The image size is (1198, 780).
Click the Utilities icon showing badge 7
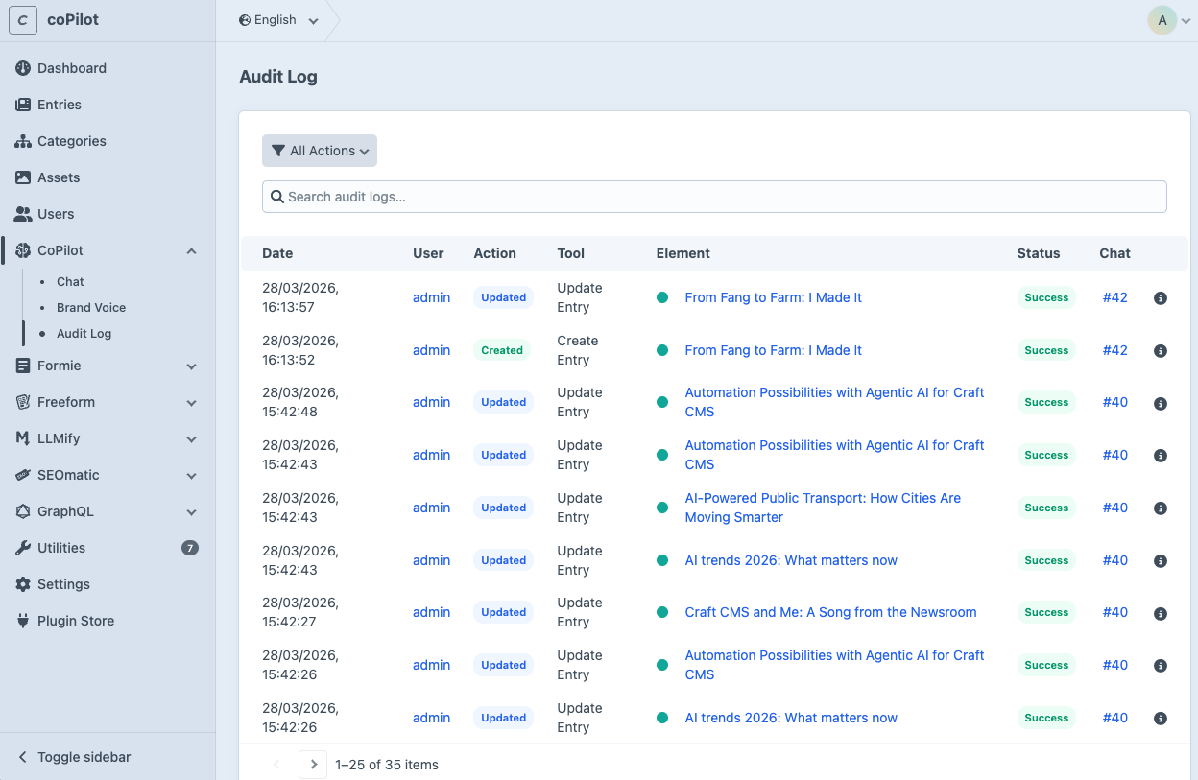[22, 548]
